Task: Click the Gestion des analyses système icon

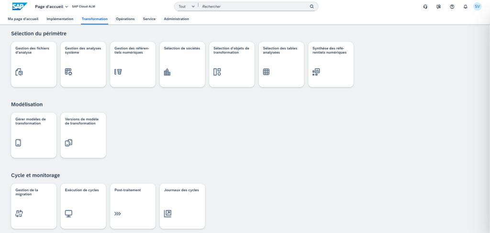Action: point(68,72)
